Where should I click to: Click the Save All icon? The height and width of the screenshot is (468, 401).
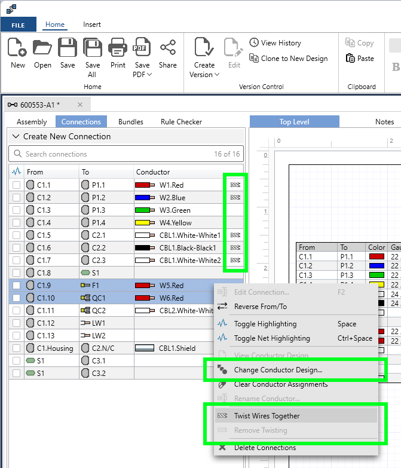93,47
